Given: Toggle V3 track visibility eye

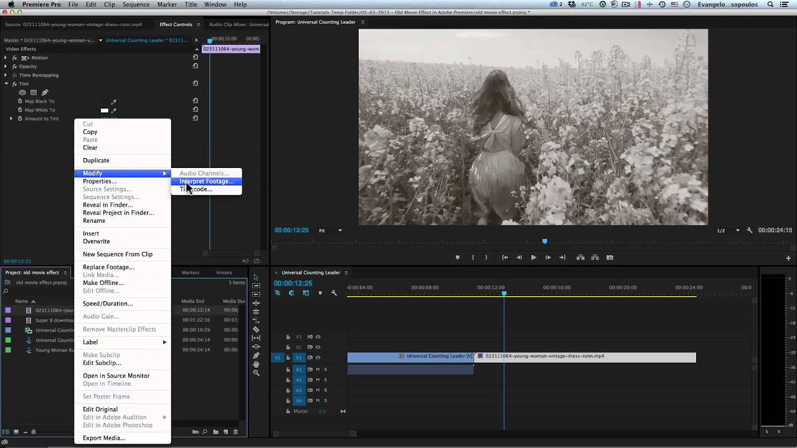Looking at the screenshot, I should [318, 337].
